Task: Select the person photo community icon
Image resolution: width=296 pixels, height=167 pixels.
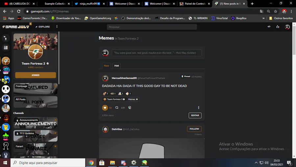Action: pyautogui.click(x=6, y=108)
